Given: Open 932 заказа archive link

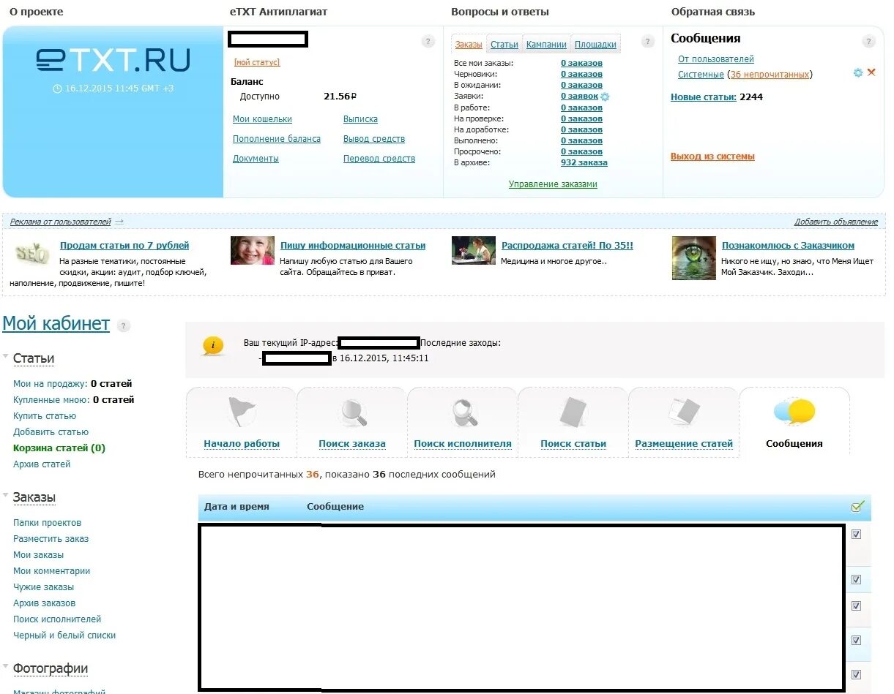Looking at the screenshot, I should (584, 162).
